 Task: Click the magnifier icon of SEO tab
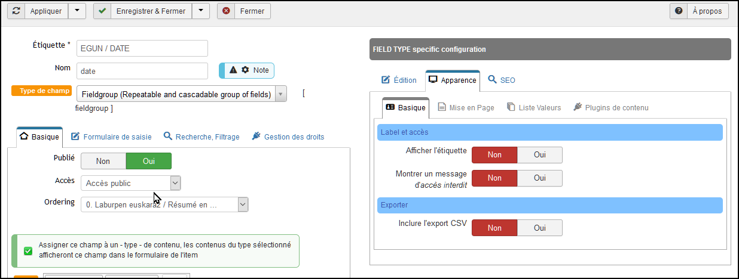point(492,80)
